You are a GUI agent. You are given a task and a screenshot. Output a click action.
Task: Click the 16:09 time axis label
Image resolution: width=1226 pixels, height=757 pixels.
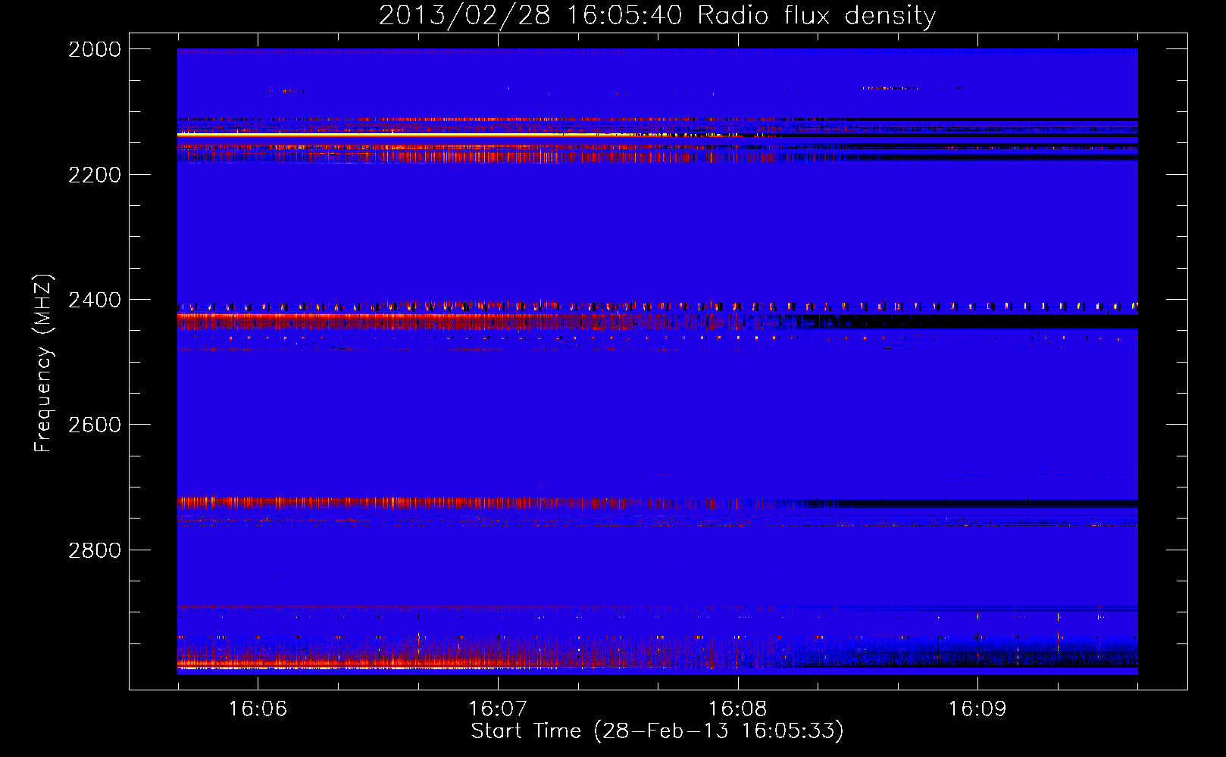977,709
